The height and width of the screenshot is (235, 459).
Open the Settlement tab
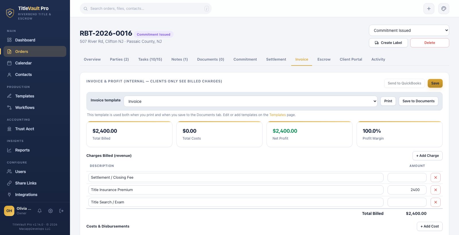tap(276, 59)
